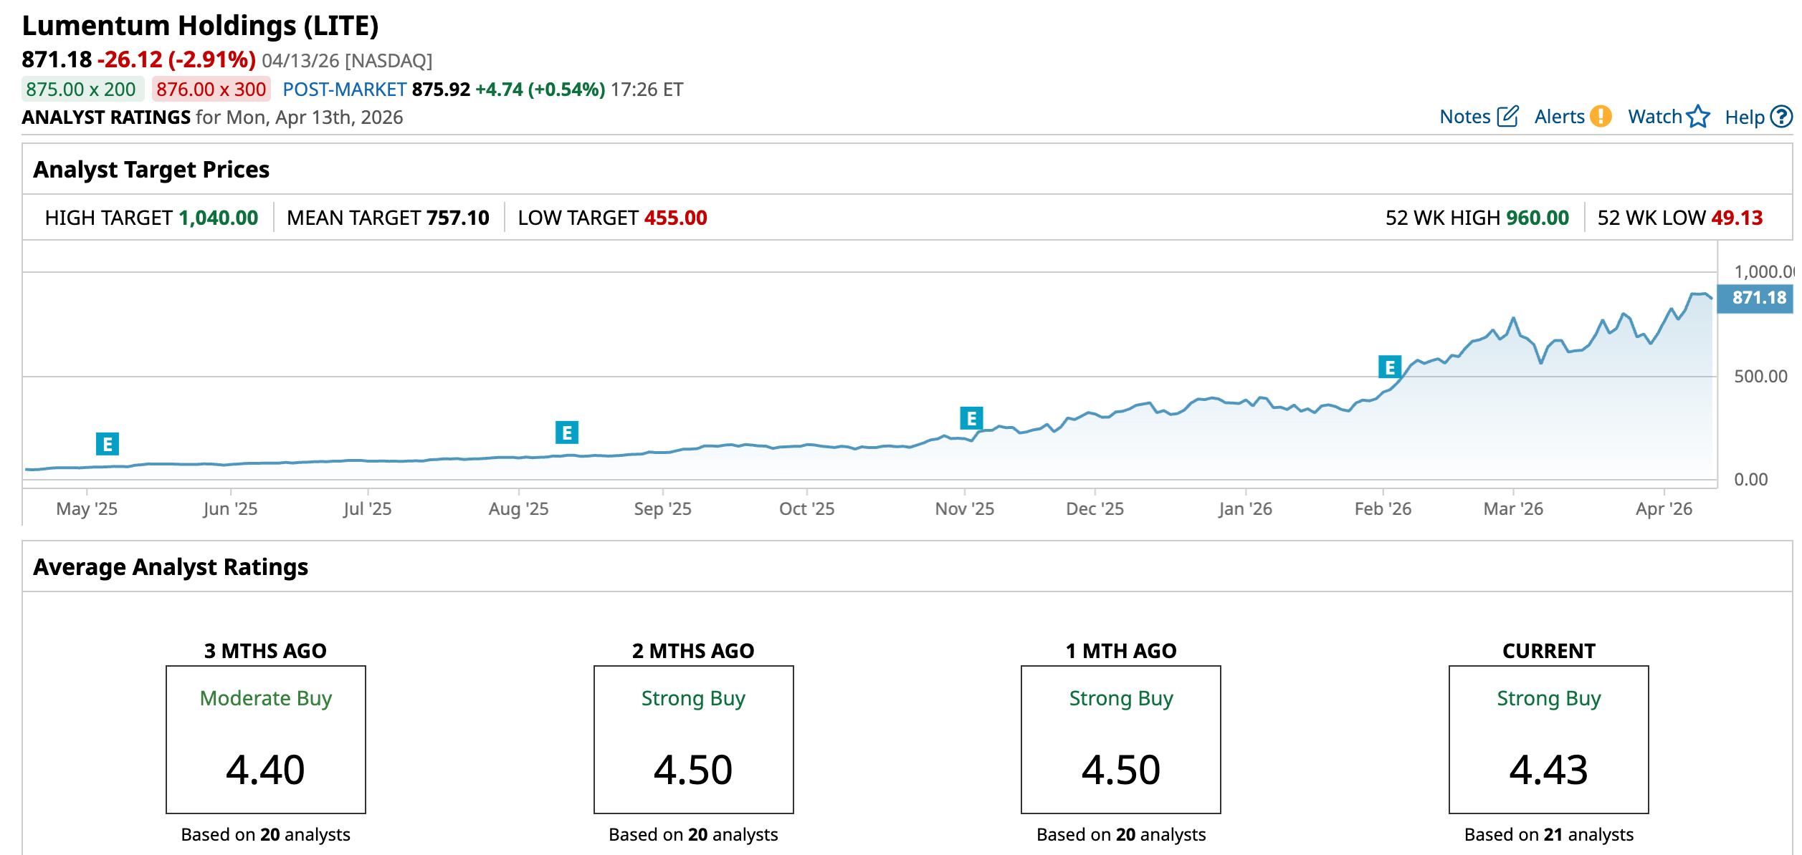
Task: Click the Notes pencil edit icon
Action: (1507, 117)
